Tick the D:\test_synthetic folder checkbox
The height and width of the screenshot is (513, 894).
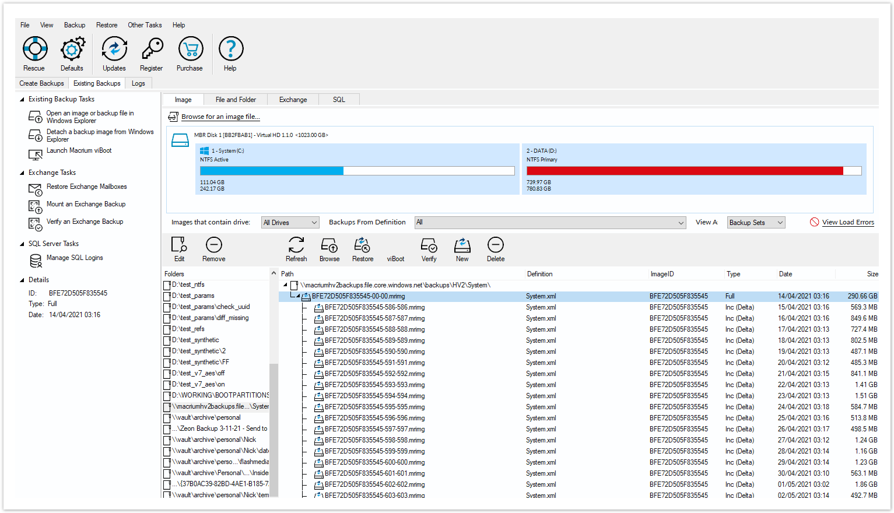(167, 340)
